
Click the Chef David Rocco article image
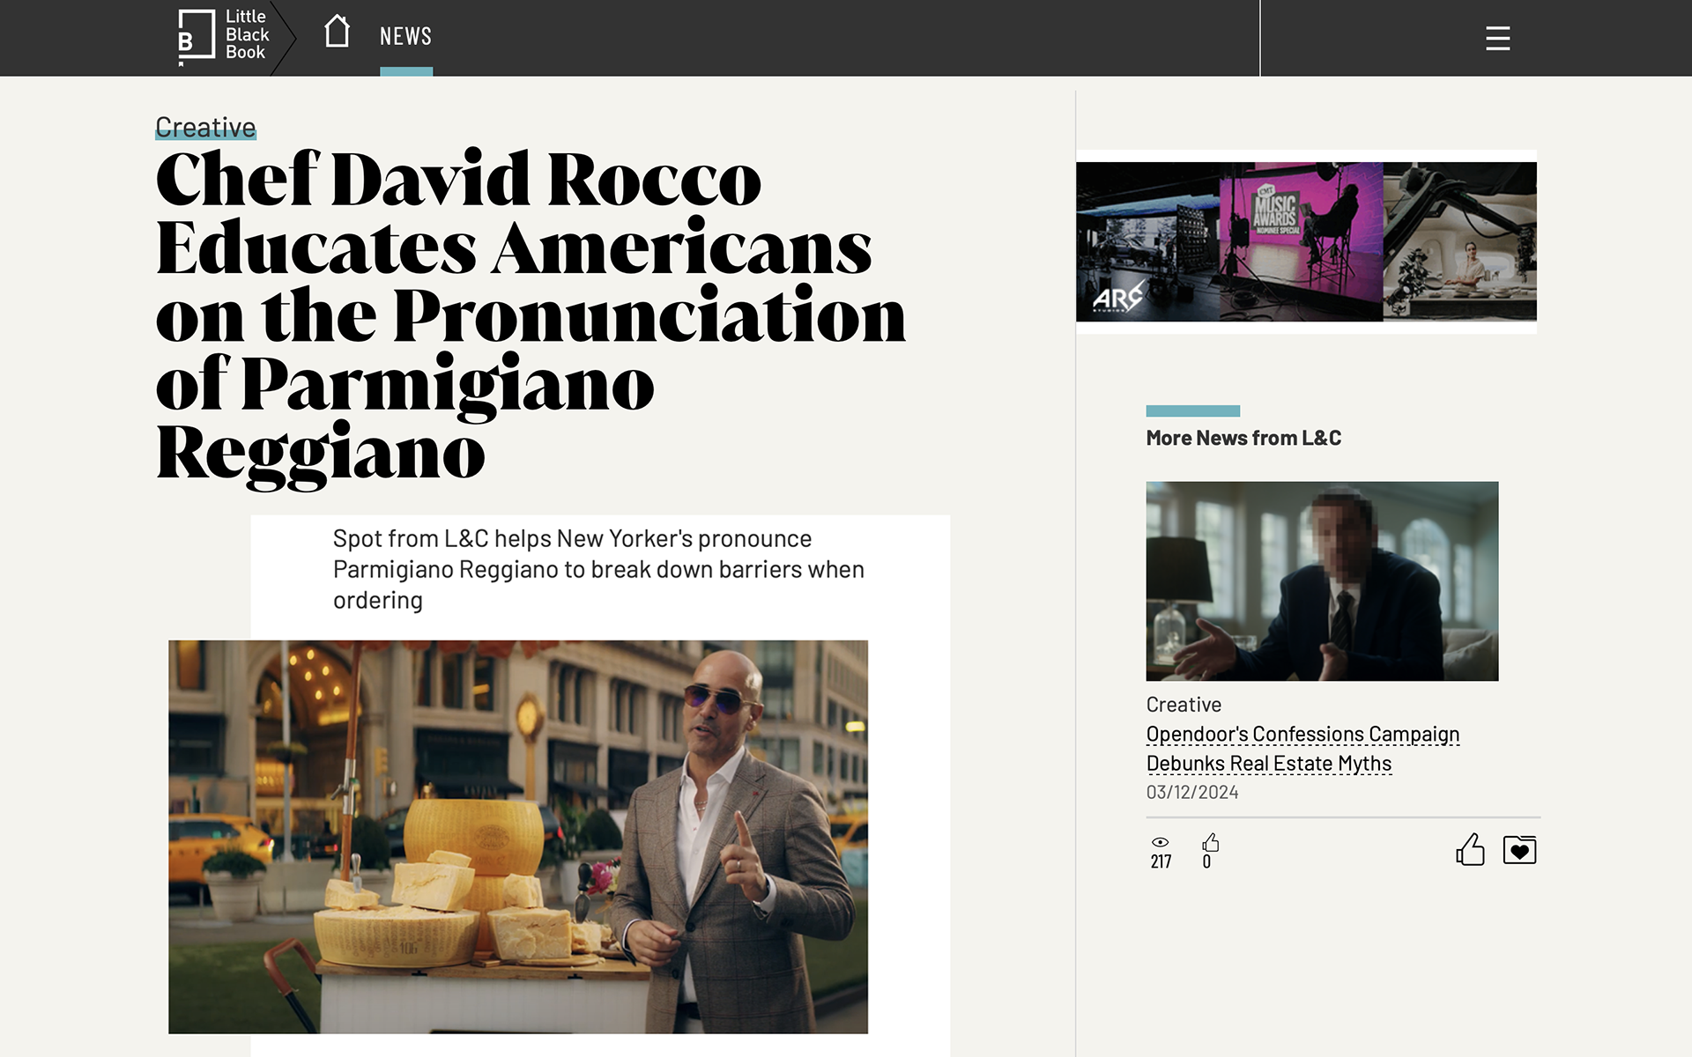click(518, 837)
